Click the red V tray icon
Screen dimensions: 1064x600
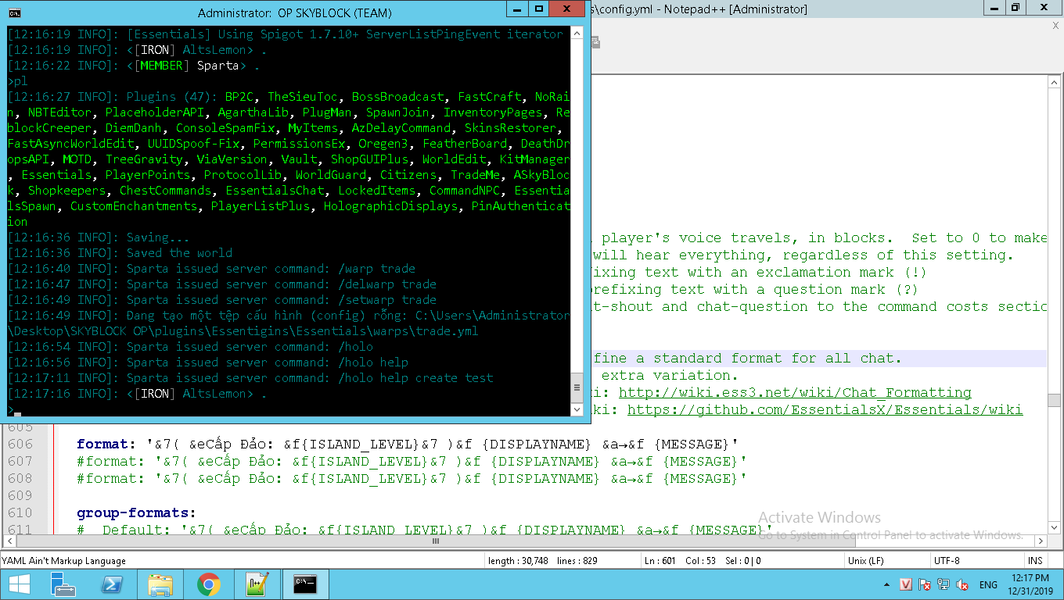click(906, 584)
